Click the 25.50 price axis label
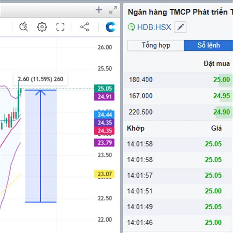233x233 pixels. (x=105, y=69)
